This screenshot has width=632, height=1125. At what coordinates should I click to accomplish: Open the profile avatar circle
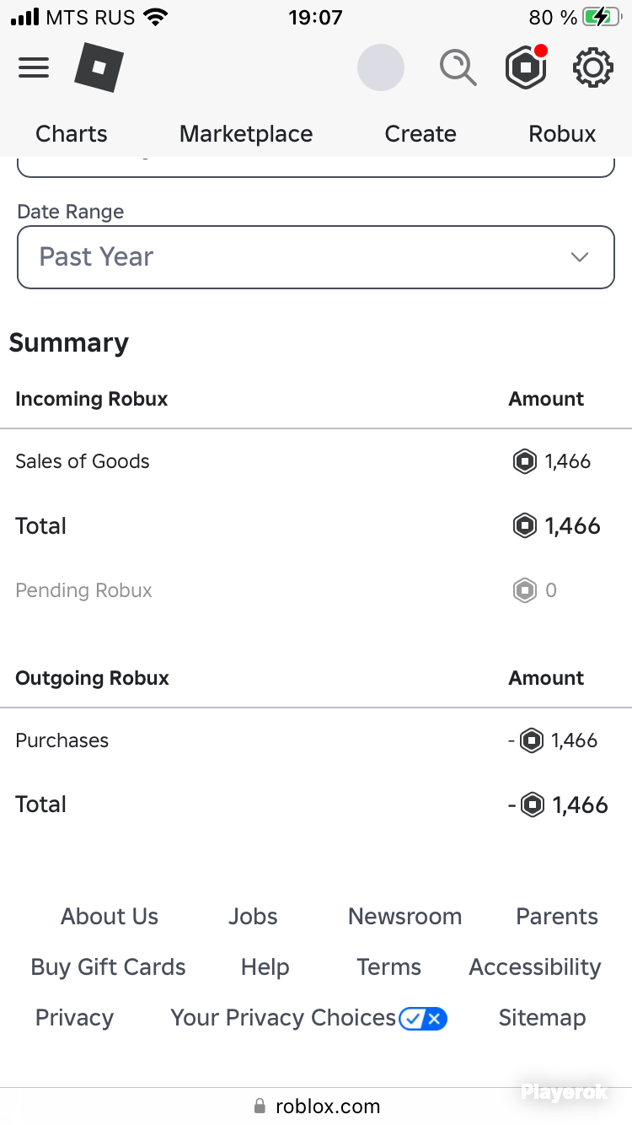[381, 67]
